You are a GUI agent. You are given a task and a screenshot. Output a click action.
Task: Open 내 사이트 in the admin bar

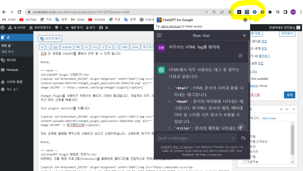[x=17, y=27]
